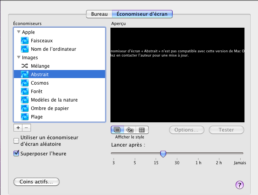Collapse the Apple group triangle
Screen dimensions: 258x195
click(x=19, y=32)
